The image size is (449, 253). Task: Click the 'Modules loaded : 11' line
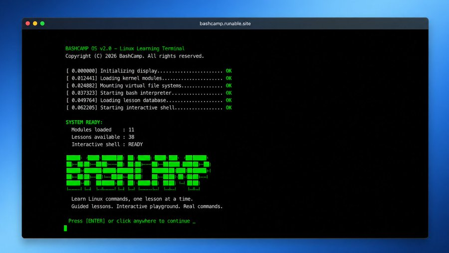[102, 130]
